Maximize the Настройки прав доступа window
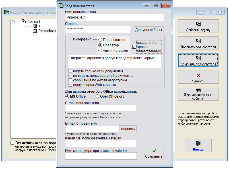 coord(210,12)
